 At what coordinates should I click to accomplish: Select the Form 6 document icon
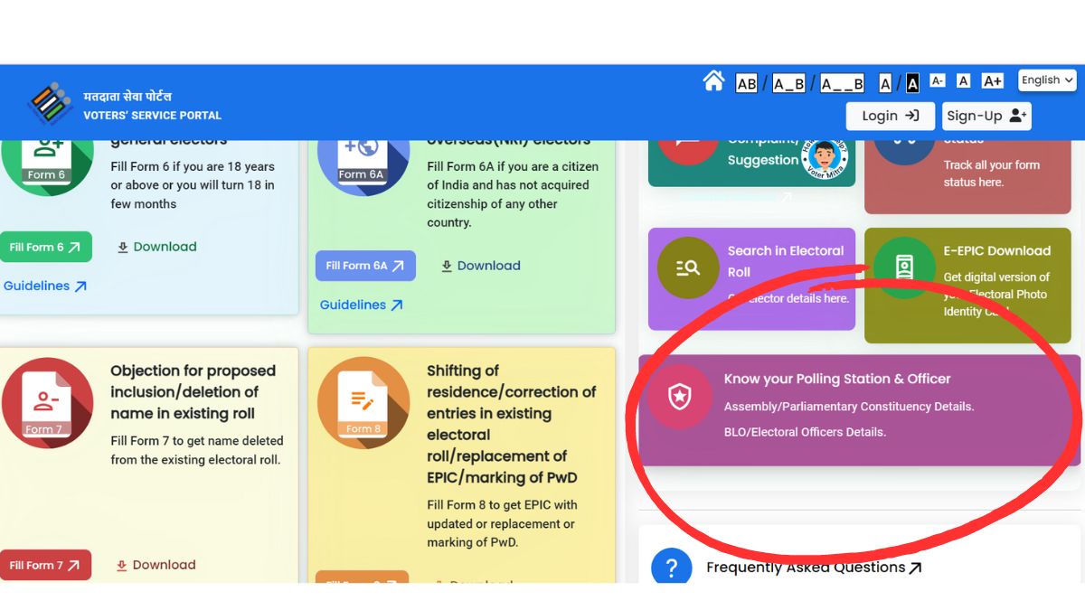point(47,163)
